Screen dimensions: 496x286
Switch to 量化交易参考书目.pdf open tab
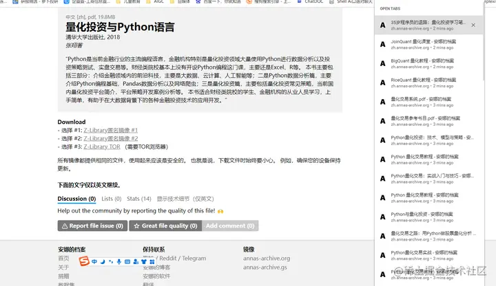428,121
